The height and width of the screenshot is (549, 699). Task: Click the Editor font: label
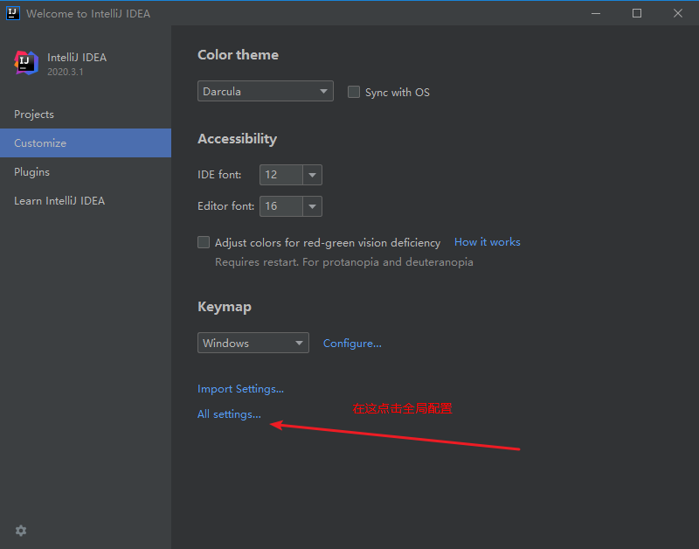click(225, 206)
